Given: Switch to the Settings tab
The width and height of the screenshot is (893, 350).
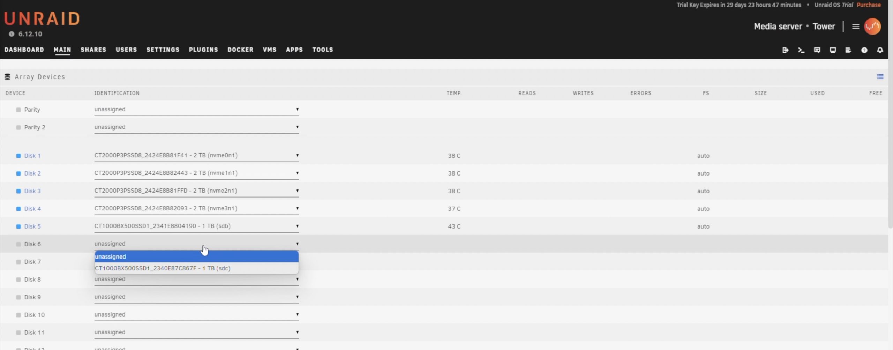Looking at the screenshot, I should [163, 50].
